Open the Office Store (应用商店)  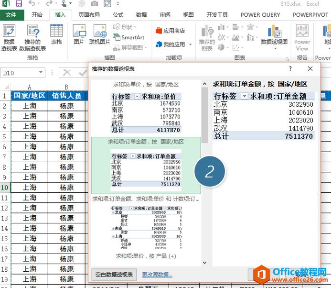point(170,31)
